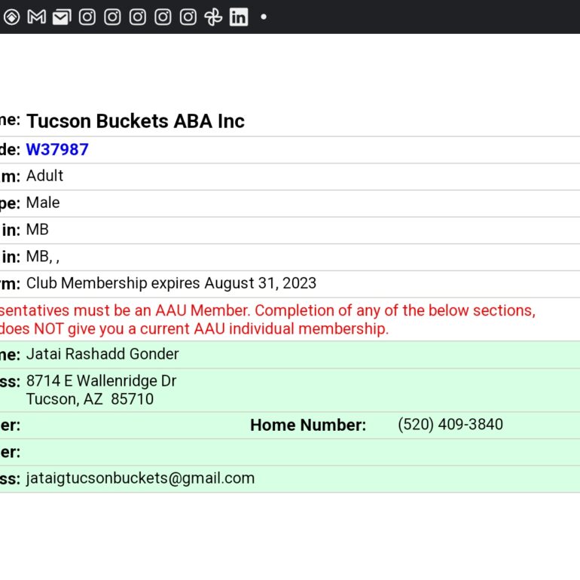Tap the phone number (520) 409-3840

coord(450,425)
